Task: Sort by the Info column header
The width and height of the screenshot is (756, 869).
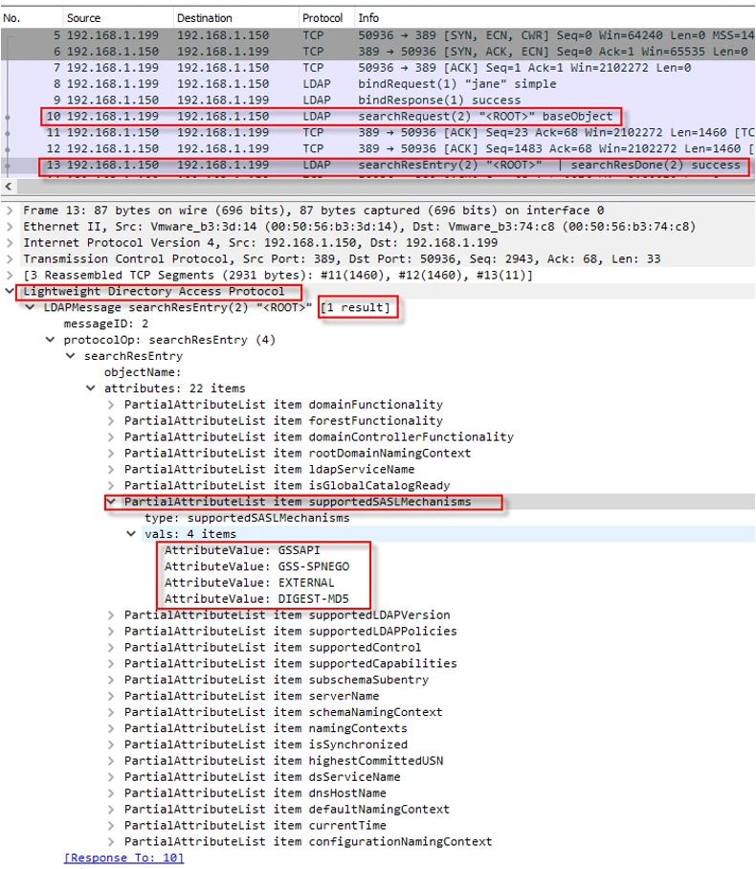Action: click(x=368, y=17)
